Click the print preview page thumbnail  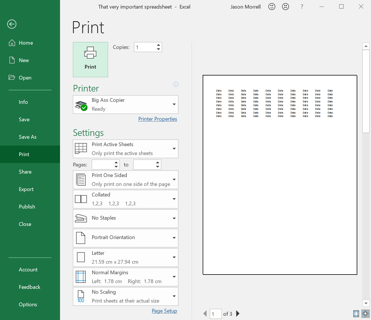coord(280,175)
